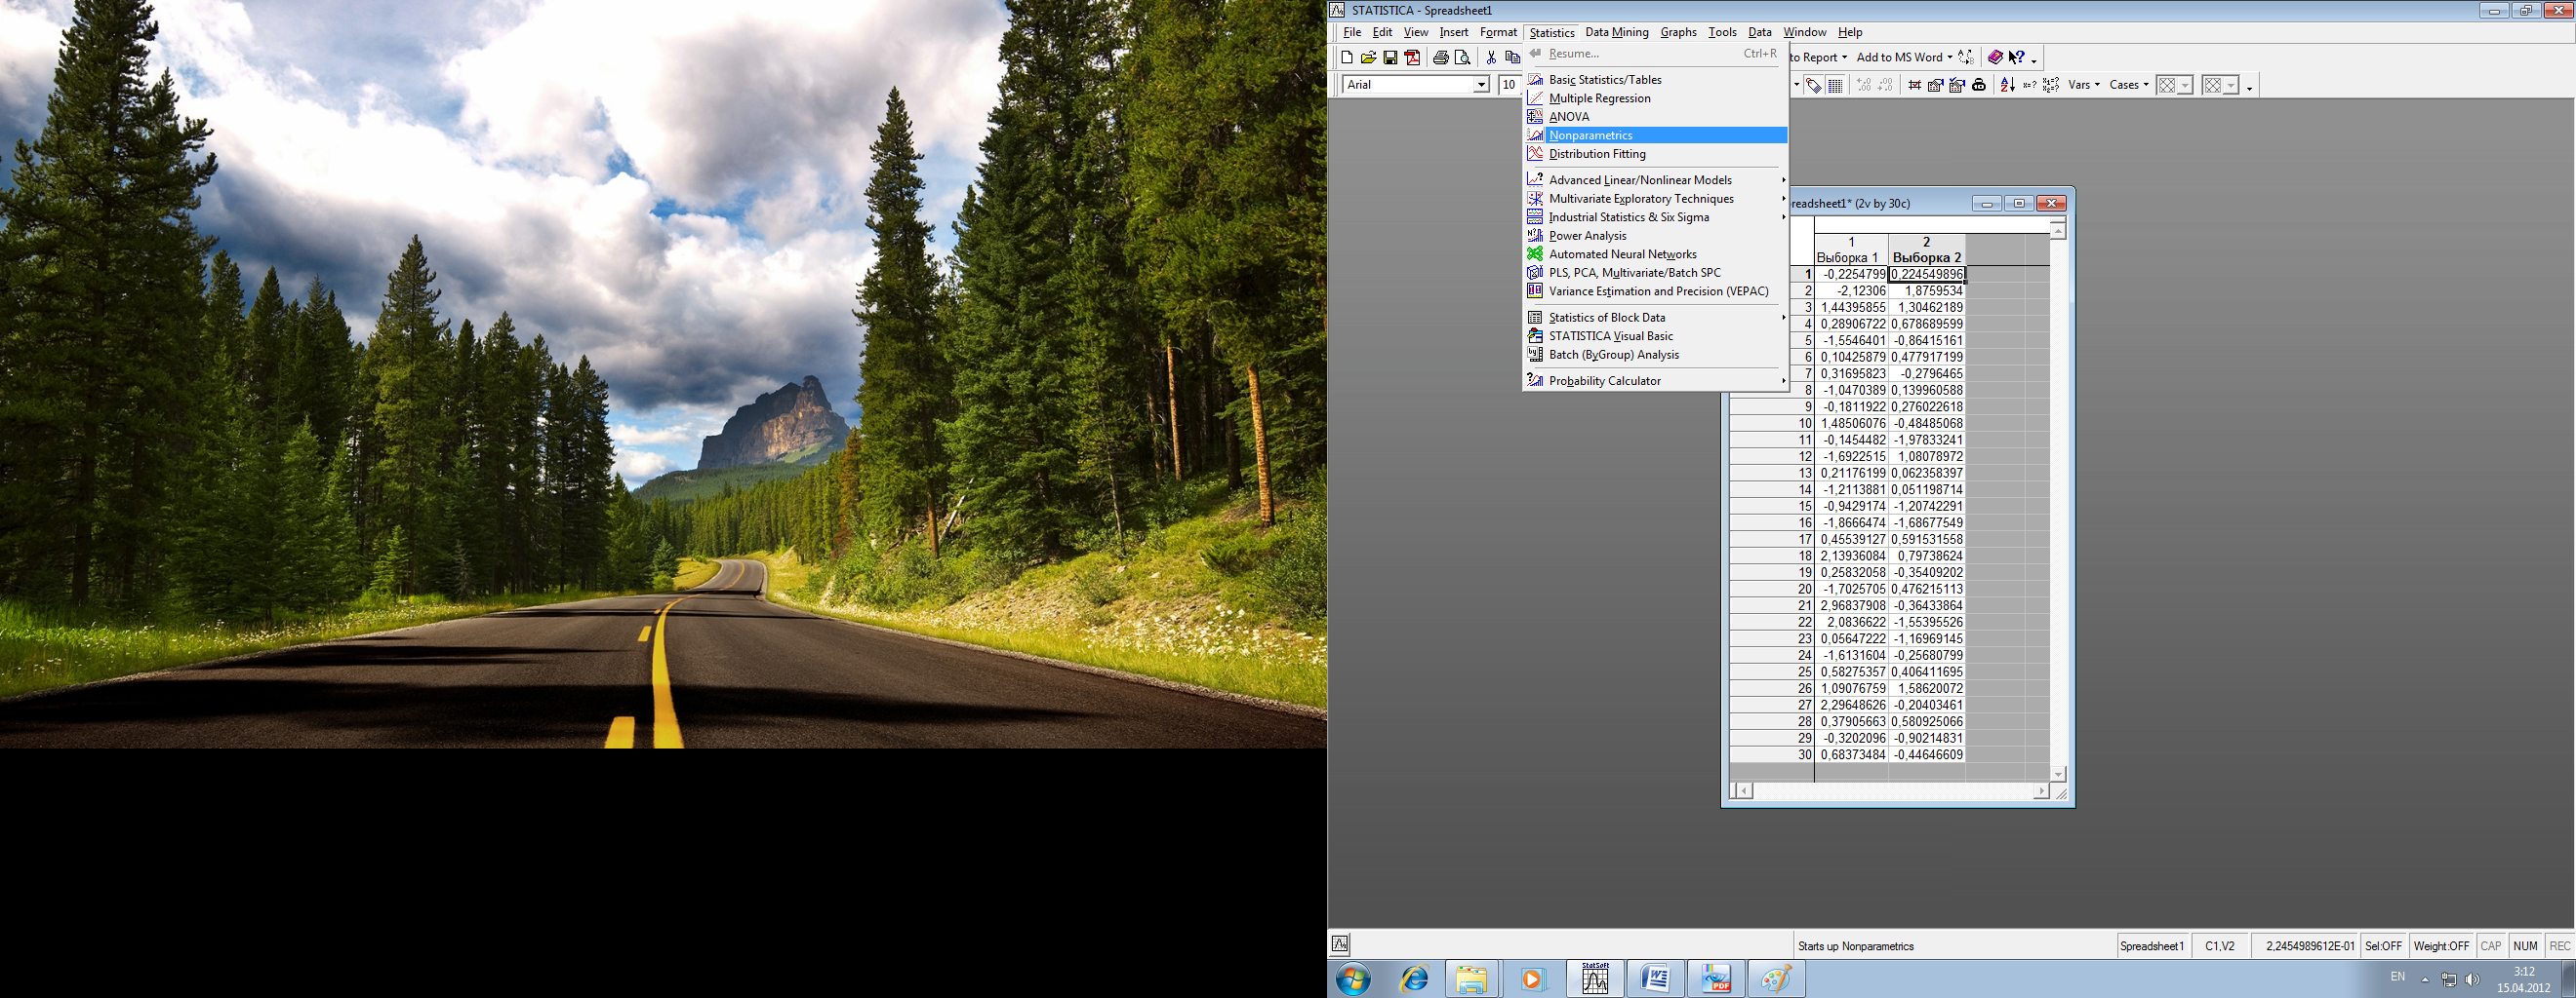Open Internet Explorer from taskbar
2576x998 pixels.
point(1414,979)
